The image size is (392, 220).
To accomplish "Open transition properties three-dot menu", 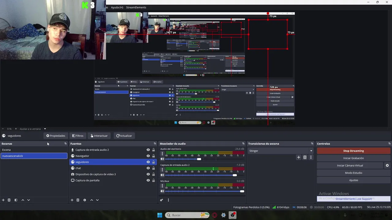I will (x=311, y=157).
